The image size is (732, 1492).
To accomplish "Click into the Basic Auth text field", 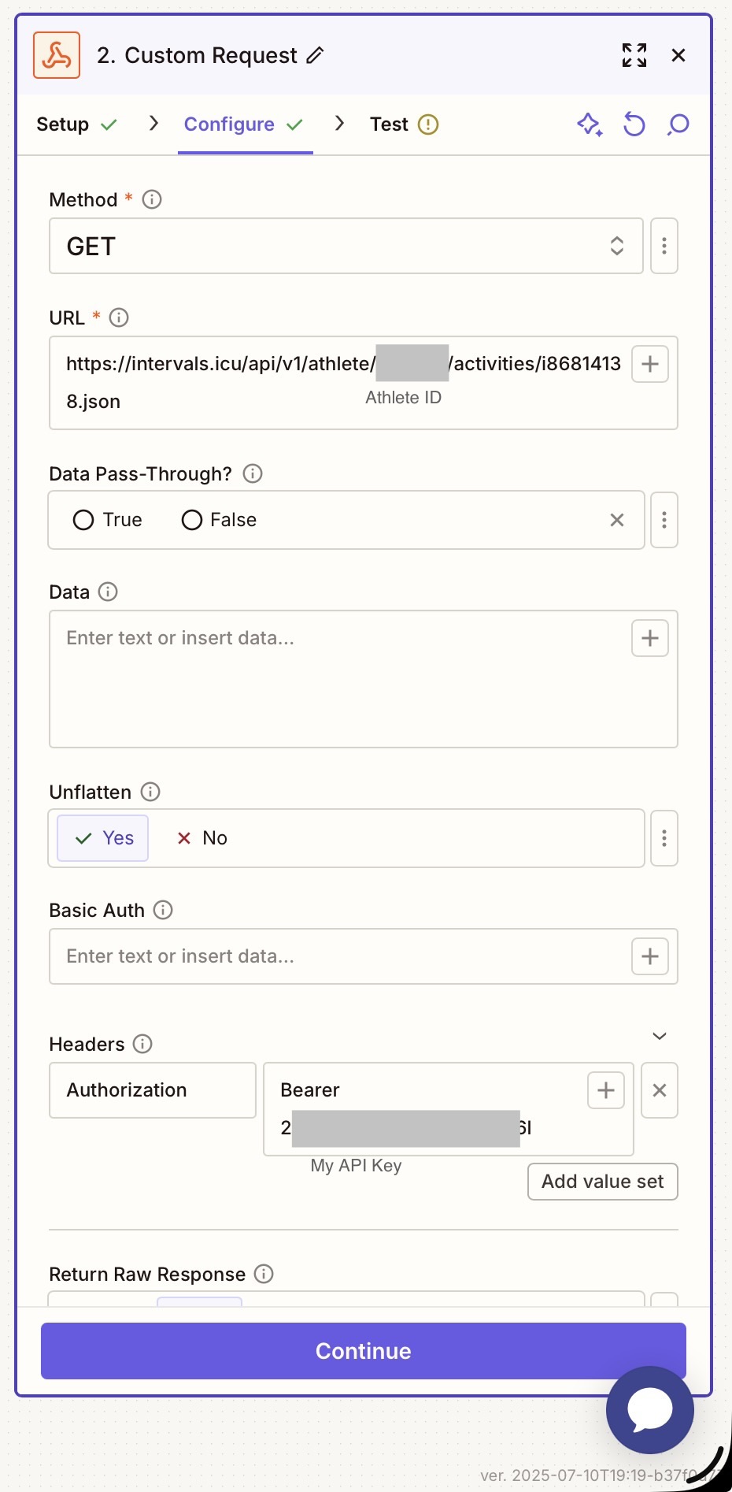I will (x=338, y=956).
